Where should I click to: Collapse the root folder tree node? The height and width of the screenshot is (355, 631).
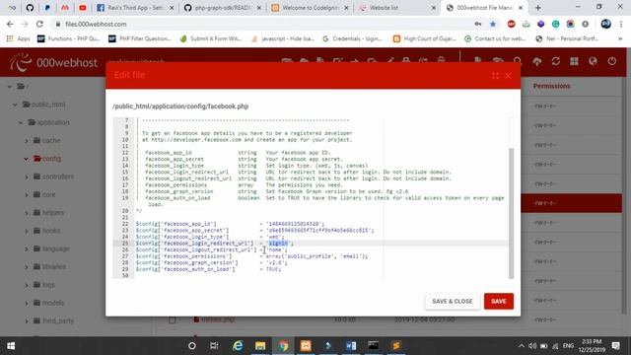pos(10,87)
